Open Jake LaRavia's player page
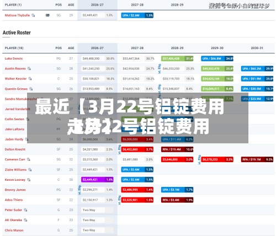Viewport: 276px width, 236px height. click(x=14, y=129)
